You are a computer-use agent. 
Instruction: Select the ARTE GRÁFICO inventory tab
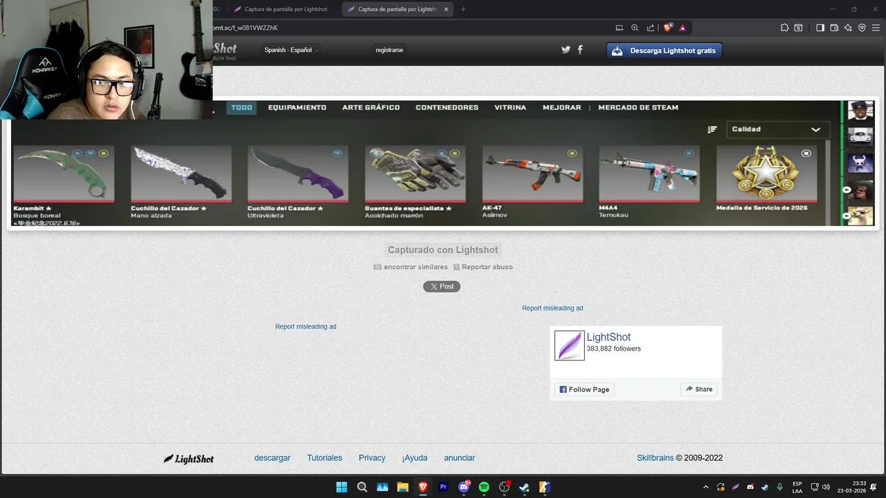pos(371,107)
